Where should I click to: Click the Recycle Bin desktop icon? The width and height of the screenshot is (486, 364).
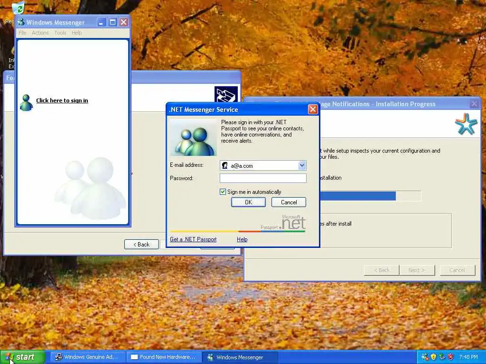click(x=19, y=8)
